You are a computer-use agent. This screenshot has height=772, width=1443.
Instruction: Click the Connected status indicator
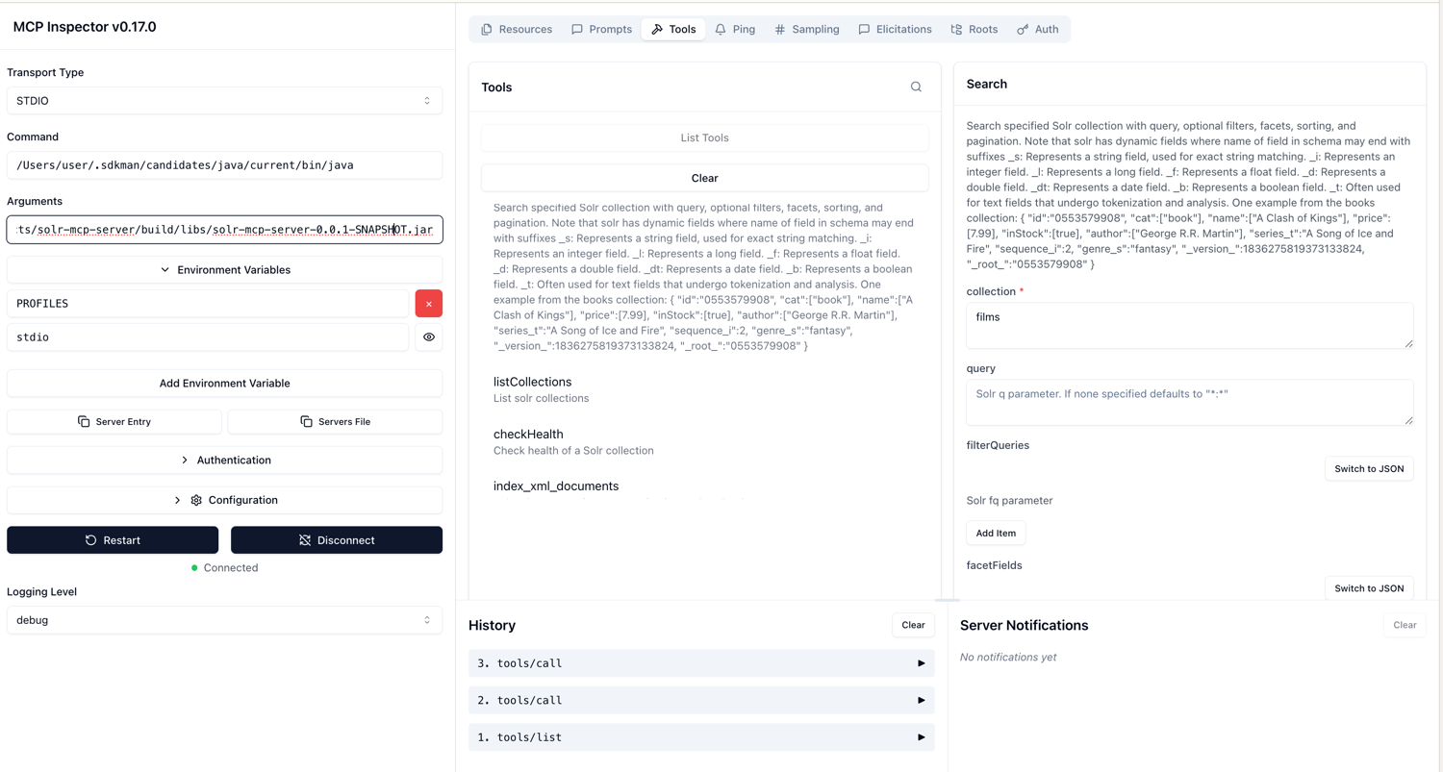pos(224,568)
